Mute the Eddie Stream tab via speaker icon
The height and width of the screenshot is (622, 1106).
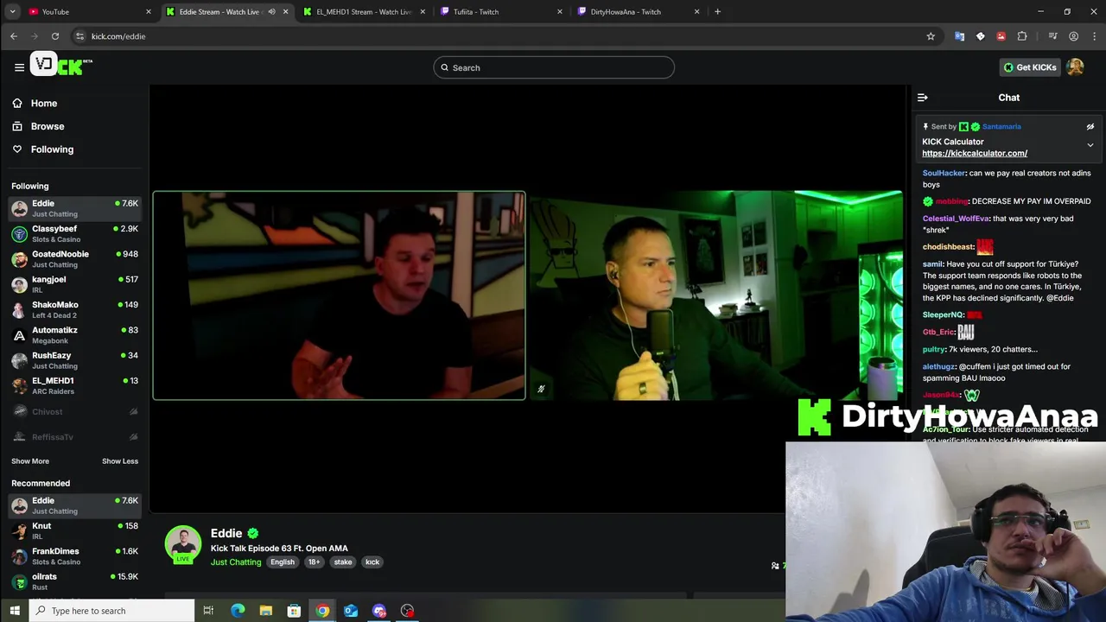click(271, 12)
